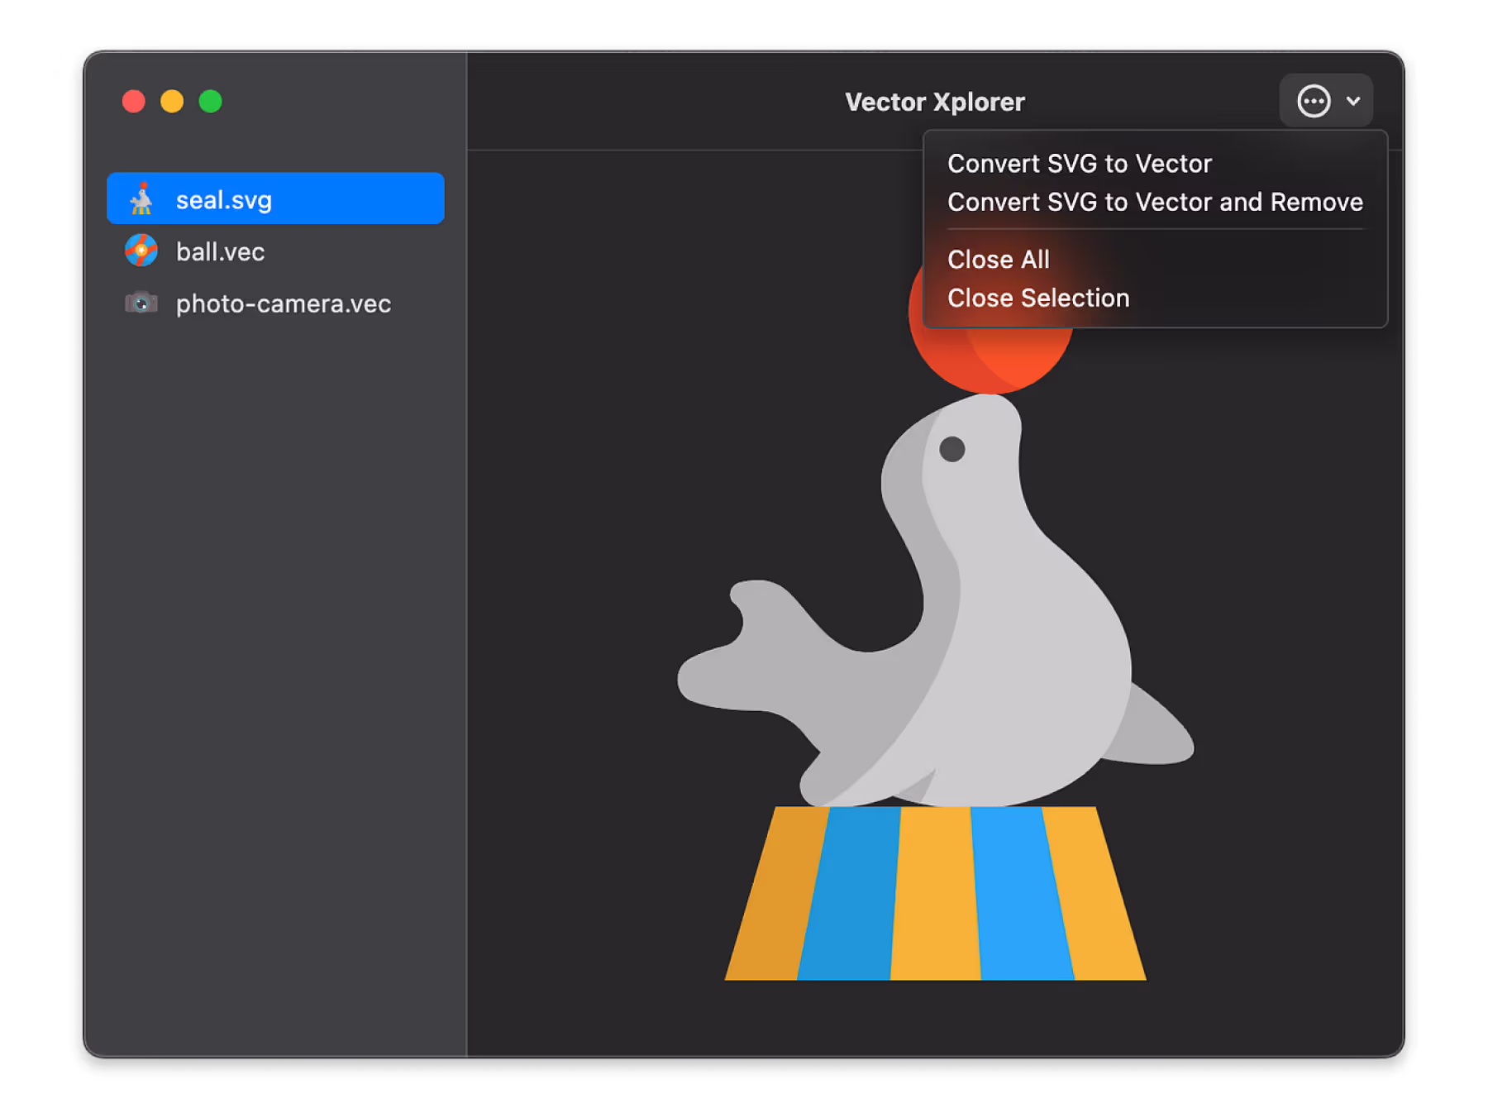Select the photo-camera.vec file name
Viewport: 1488px width, 1108px height.
click(x=283, y=303)
